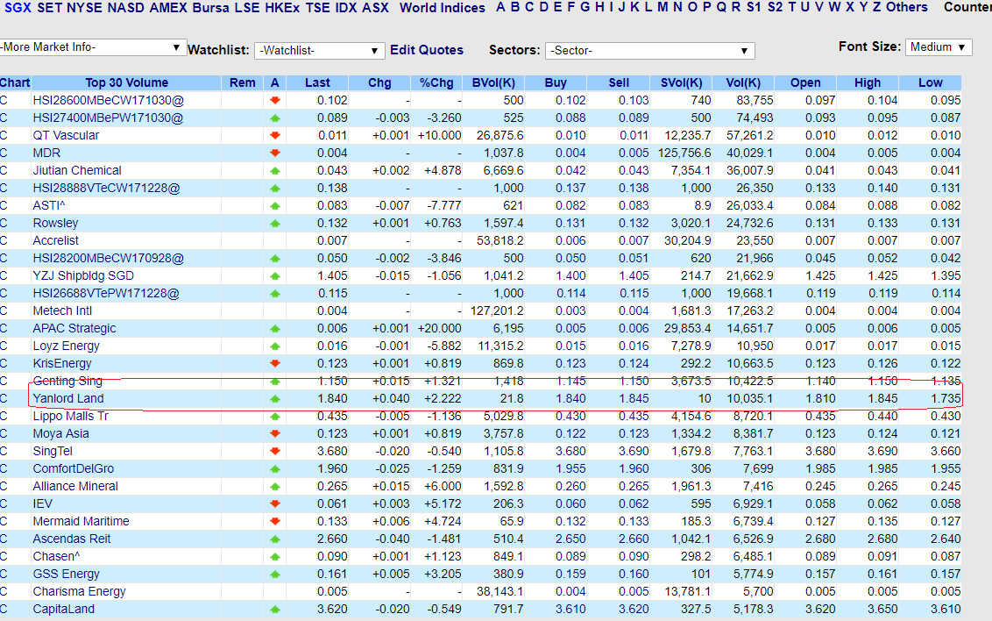Viewport: 992px width, 621px height.
Task: Sort the table by the Vol(K) column header
Action: pos(742,82)
